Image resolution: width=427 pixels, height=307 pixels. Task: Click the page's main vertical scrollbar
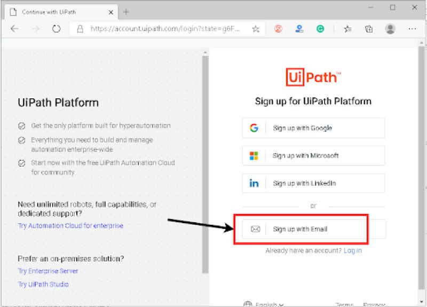click(x=422, y=168)
